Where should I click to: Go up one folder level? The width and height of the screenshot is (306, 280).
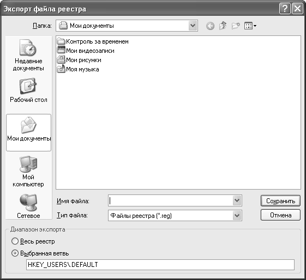point(223,26)
